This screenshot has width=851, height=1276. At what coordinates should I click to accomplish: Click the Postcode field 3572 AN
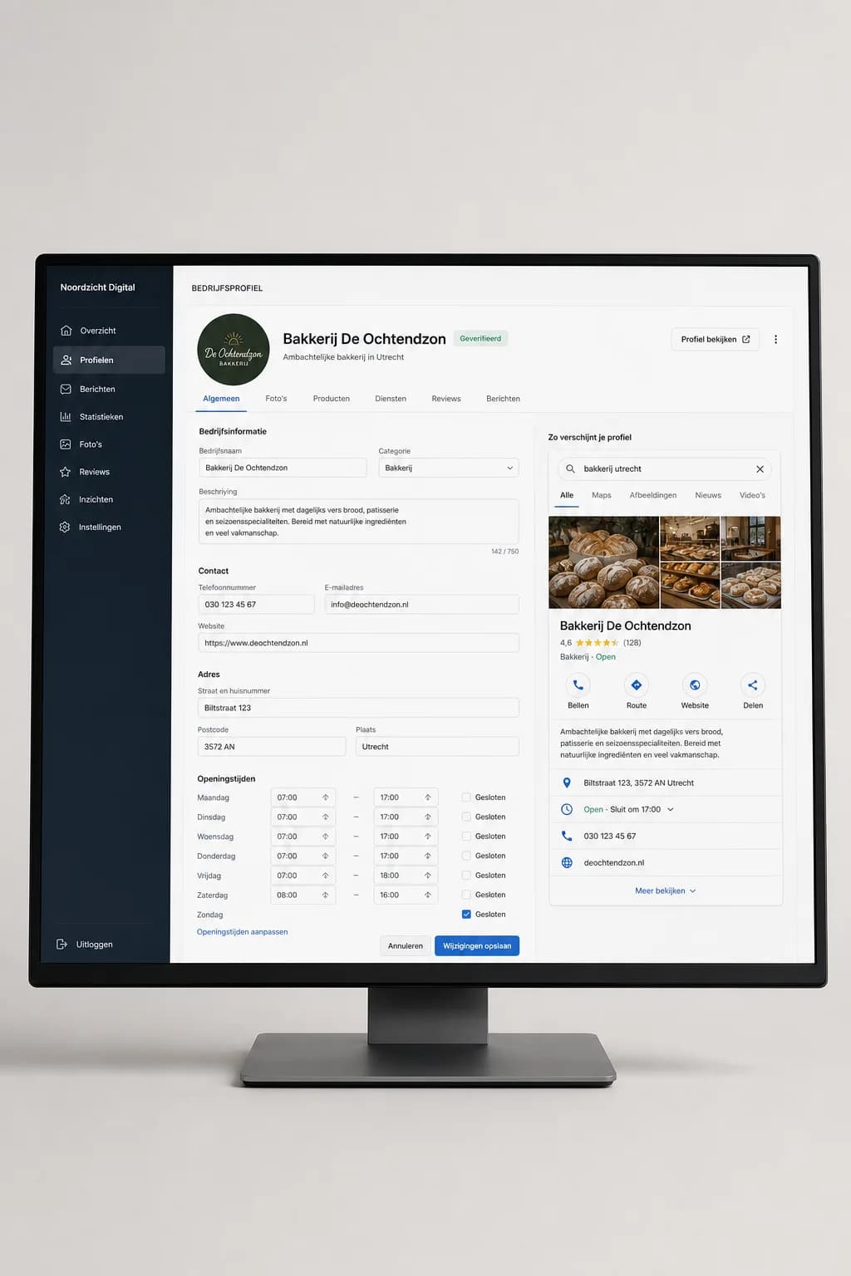(272, 746)
